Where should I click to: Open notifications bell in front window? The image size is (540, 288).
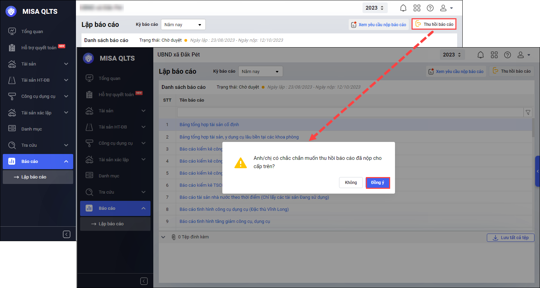[x=481, y=55]
